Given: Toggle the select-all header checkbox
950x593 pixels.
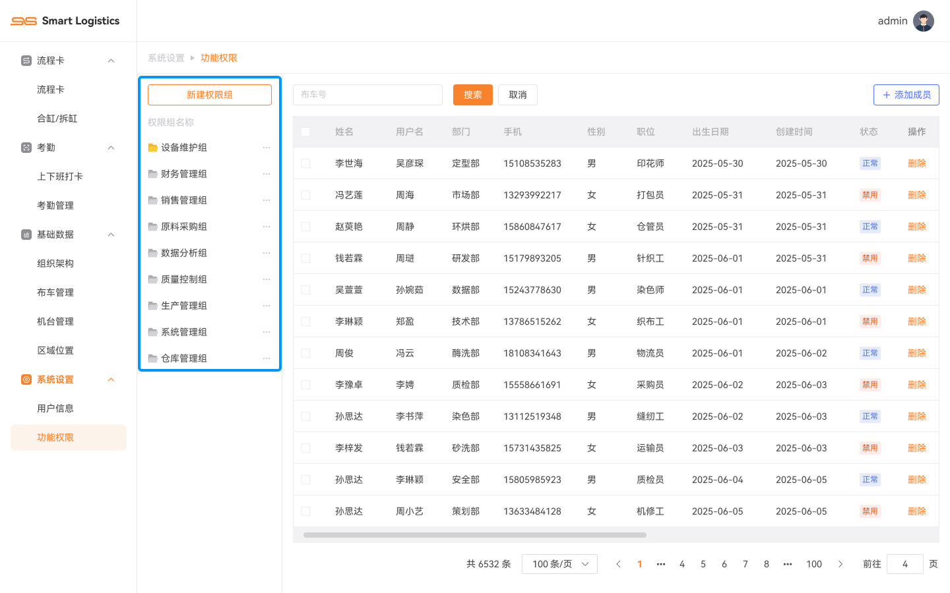Looking at the screenshot, I should [x=305, y=132].
